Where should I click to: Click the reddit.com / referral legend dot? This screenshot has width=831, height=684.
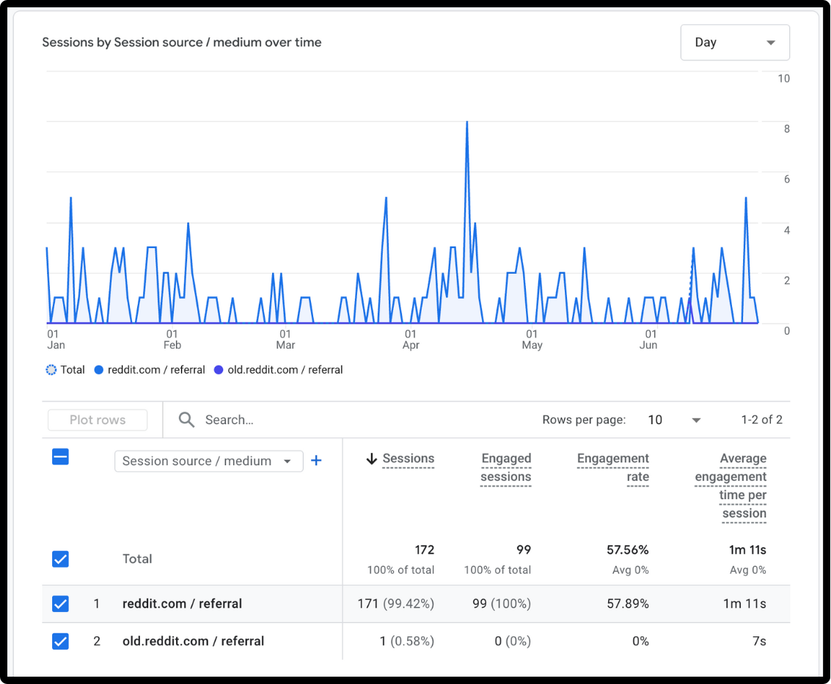point(99,370)
